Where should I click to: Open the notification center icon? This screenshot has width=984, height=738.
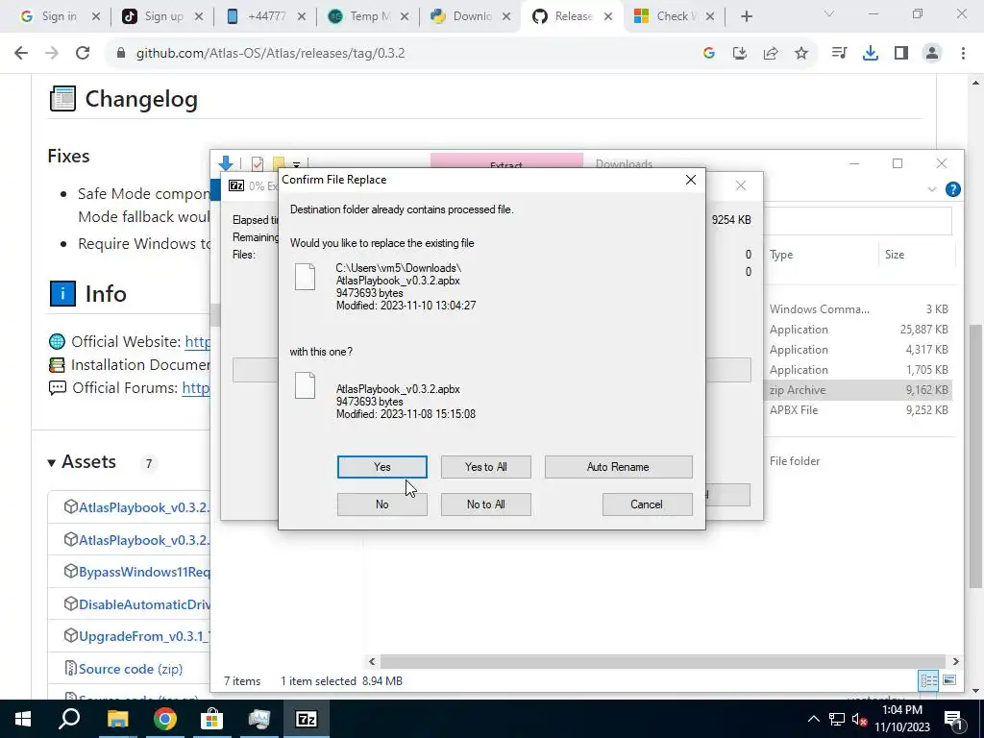pyautogui.click(x=953, y=719)
